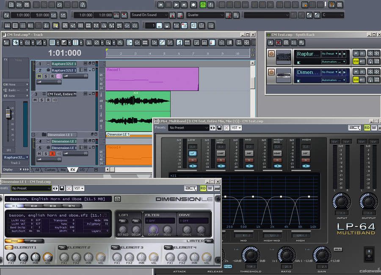Open the Rapture32 output dropdown in inspector

click(x=16, y=158)
